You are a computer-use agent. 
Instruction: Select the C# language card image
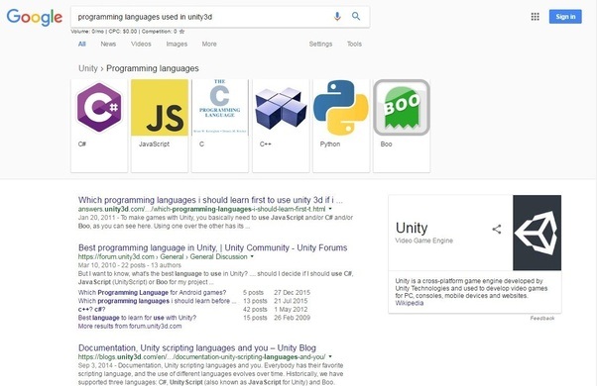click(99, 108)
